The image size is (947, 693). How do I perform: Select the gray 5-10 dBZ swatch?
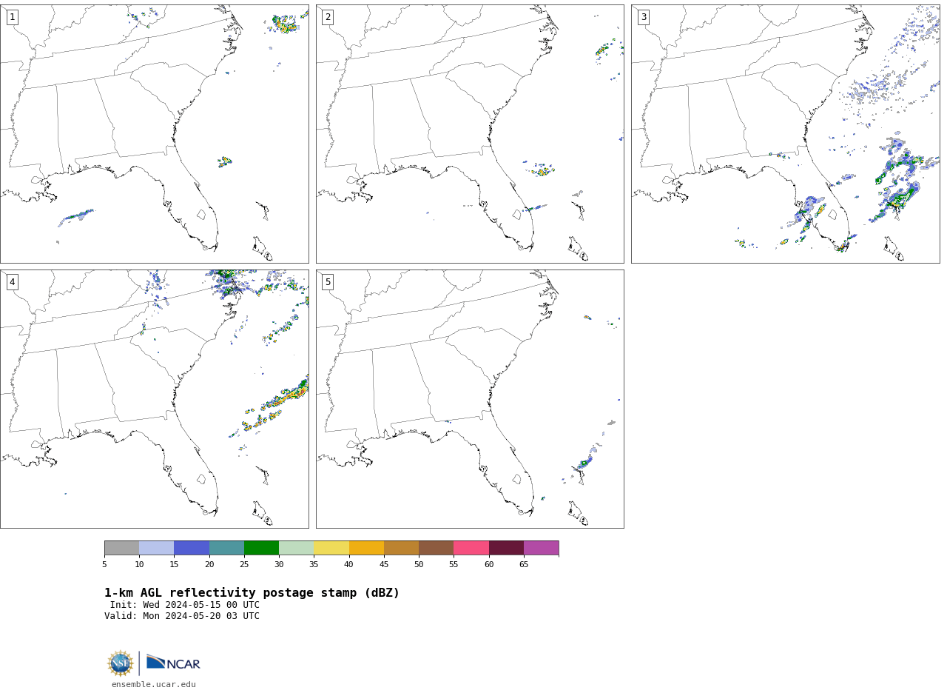coord(121,548)
